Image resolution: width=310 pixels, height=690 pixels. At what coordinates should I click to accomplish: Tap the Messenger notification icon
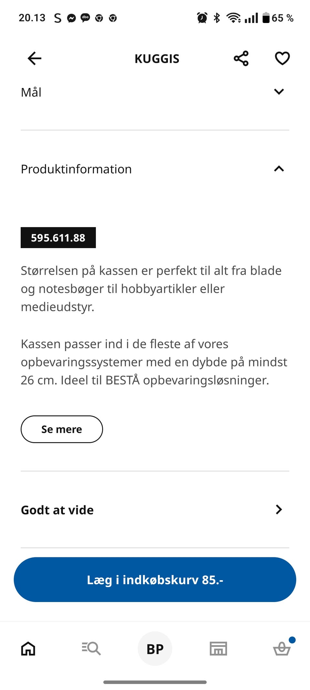pyautogui.click(x=71, y=18)
